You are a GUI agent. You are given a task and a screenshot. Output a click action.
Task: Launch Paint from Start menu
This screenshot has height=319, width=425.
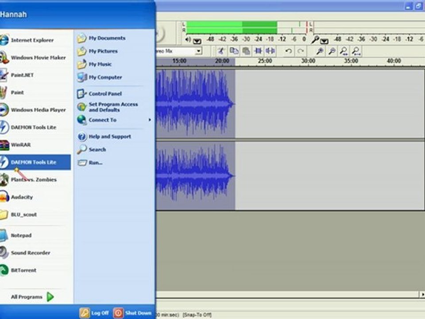(x=35, y=93)
